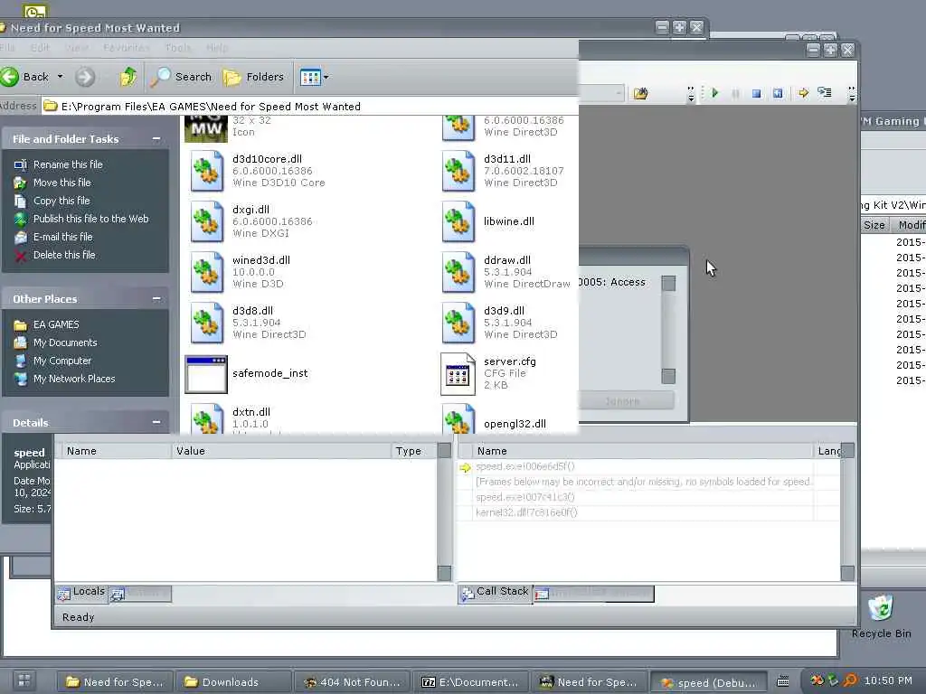Collapse File and Folder Tasks panel
Viewport: 926px width, 694px height.
[156, 138]
